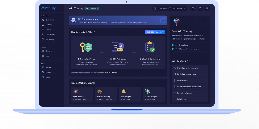Click the USDT-Margin coin icon
Screen dimensions: 259x129
pyautogui.click(x=148, y=91)
